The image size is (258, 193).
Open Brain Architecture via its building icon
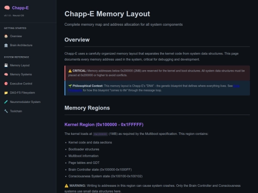6,45
